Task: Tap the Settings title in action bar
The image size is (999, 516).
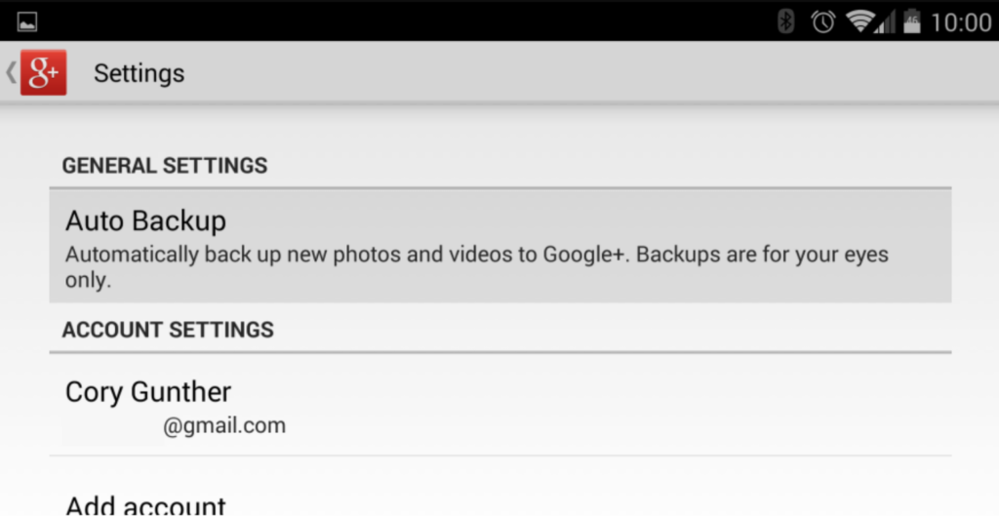Action: [x=139, y=74]
